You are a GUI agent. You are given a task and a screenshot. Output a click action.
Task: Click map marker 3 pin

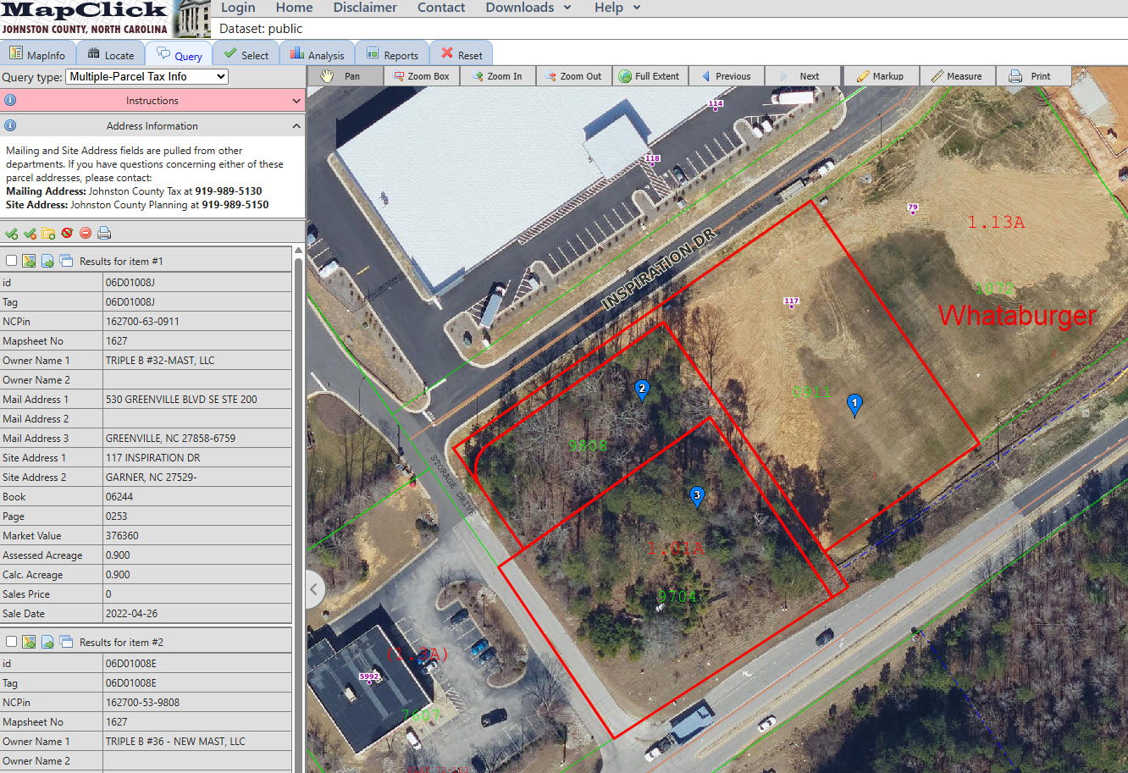click(x=697, y=496)
